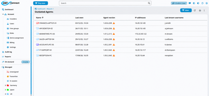Click the HR-DESKTOP-02 device icon

tap(37, 28)
